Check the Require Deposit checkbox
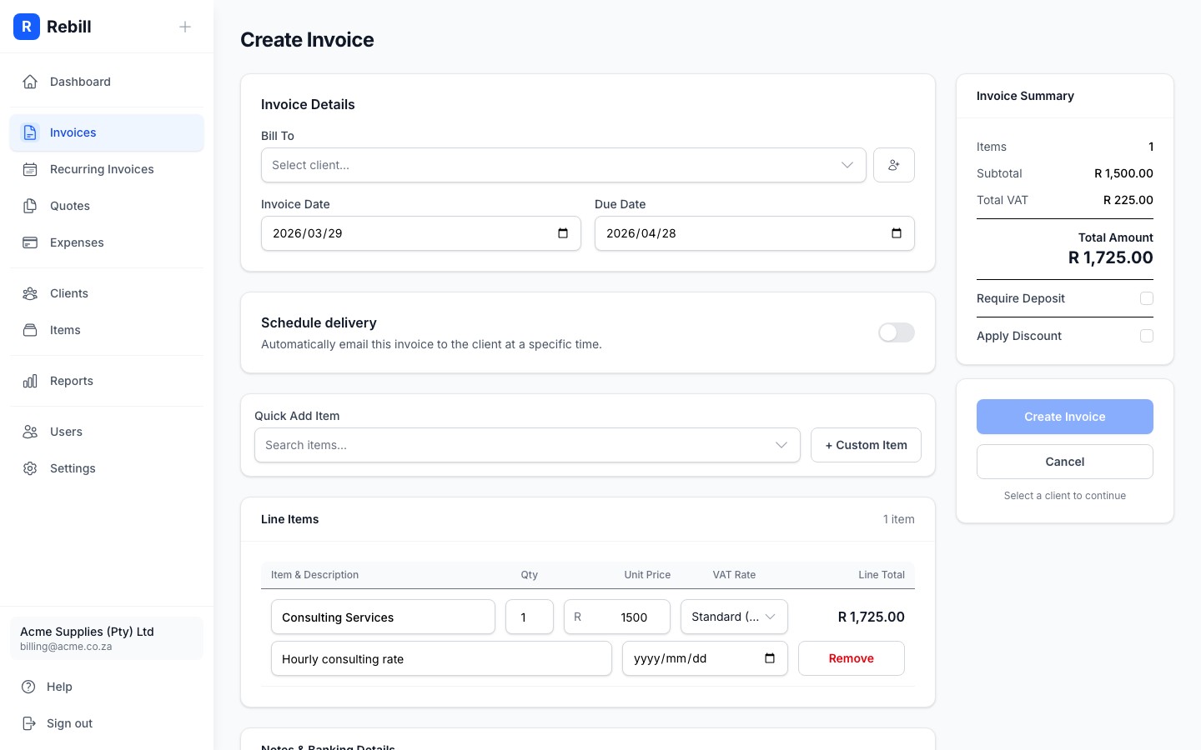Screen dimensions: 1201x750 click(1147, 298)
